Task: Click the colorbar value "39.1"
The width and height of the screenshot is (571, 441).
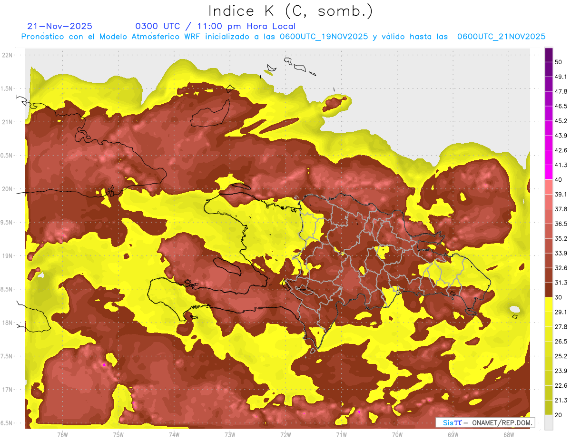Action: [x=561, y=194]
